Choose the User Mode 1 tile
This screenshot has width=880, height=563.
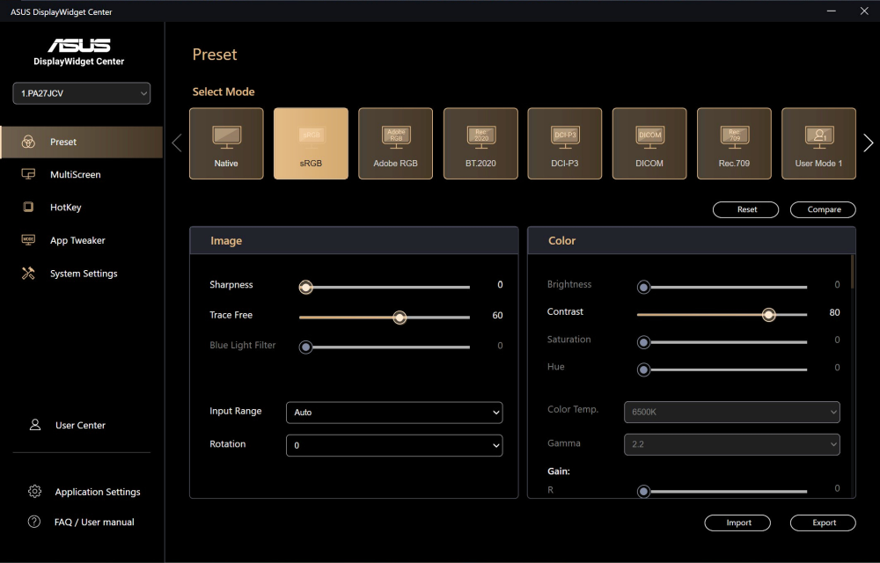pyautogui.click(x=818, y=143)
